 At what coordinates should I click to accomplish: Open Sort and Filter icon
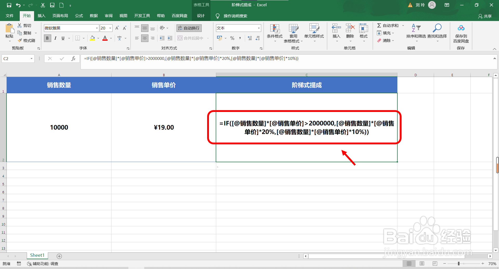point(416,28)
